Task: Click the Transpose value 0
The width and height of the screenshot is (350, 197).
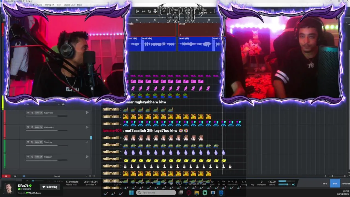Action: click(x=261, y=182)
